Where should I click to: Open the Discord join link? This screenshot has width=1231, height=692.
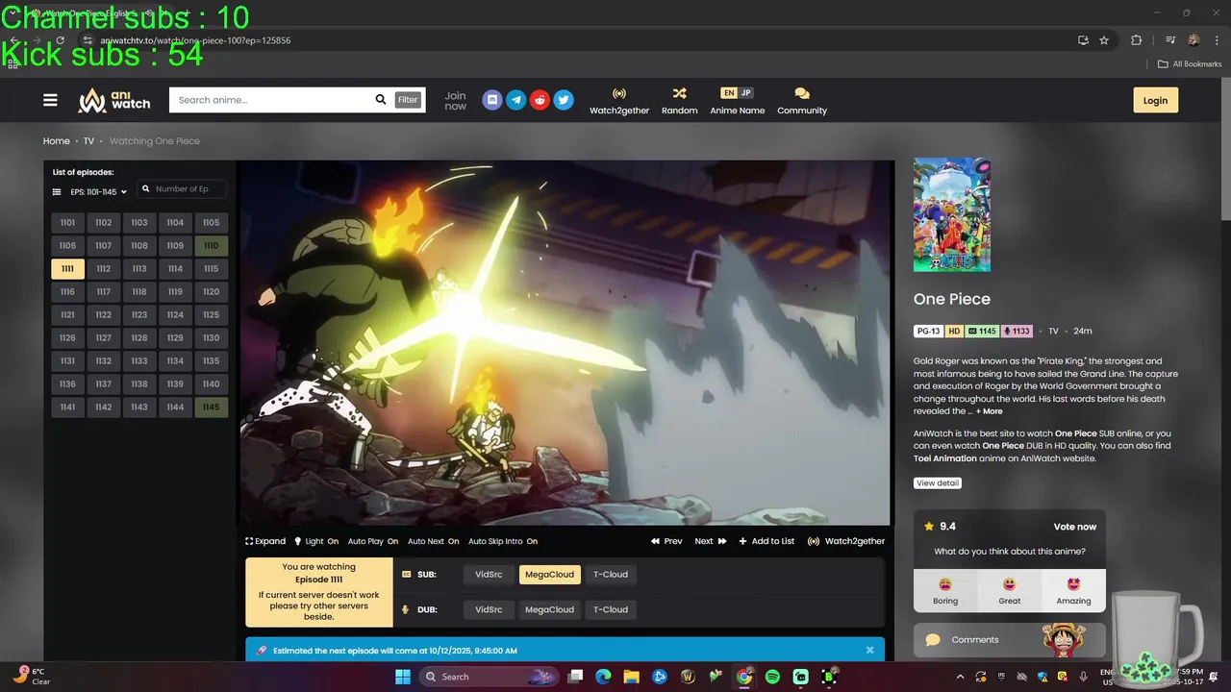[x=491, y=100]
